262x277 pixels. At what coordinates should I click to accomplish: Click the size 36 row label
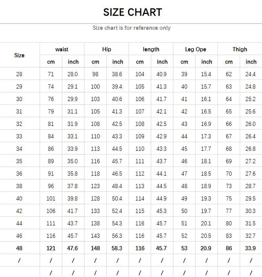[19, 174]
